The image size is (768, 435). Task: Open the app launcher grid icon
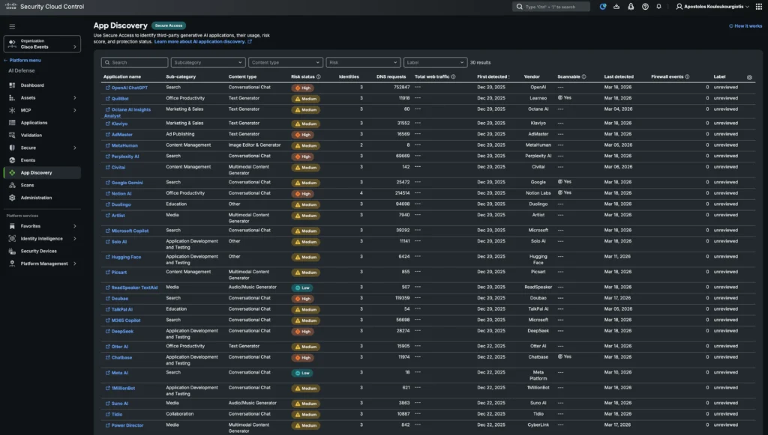(x=757, y=7)
